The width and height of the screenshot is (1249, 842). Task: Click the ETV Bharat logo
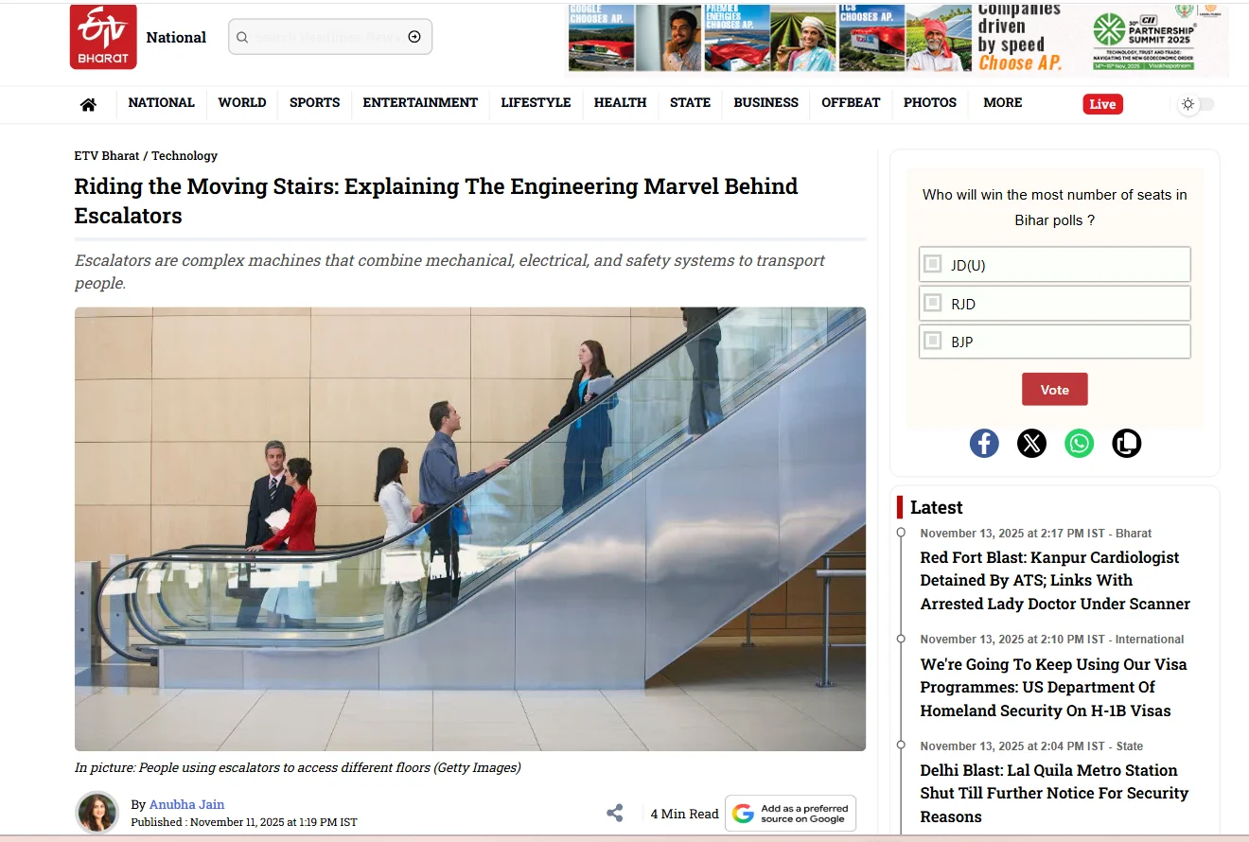(103, 37)
